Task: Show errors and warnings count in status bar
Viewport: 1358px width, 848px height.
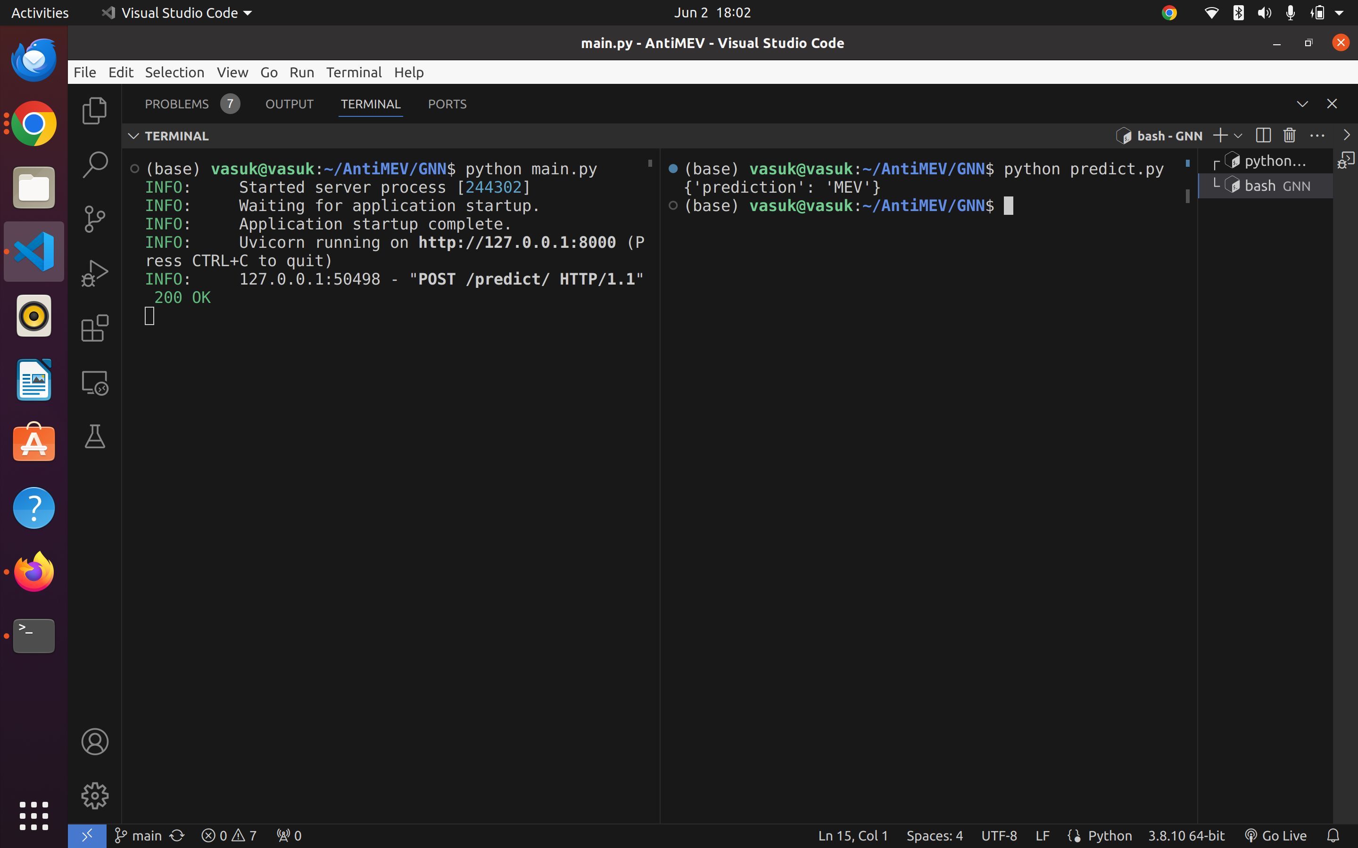Action: (229, 836)
